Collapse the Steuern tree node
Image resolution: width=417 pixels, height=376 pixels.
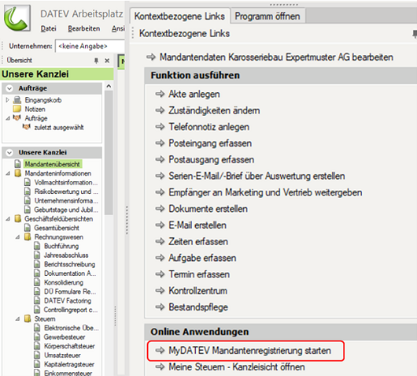point(17,319)
